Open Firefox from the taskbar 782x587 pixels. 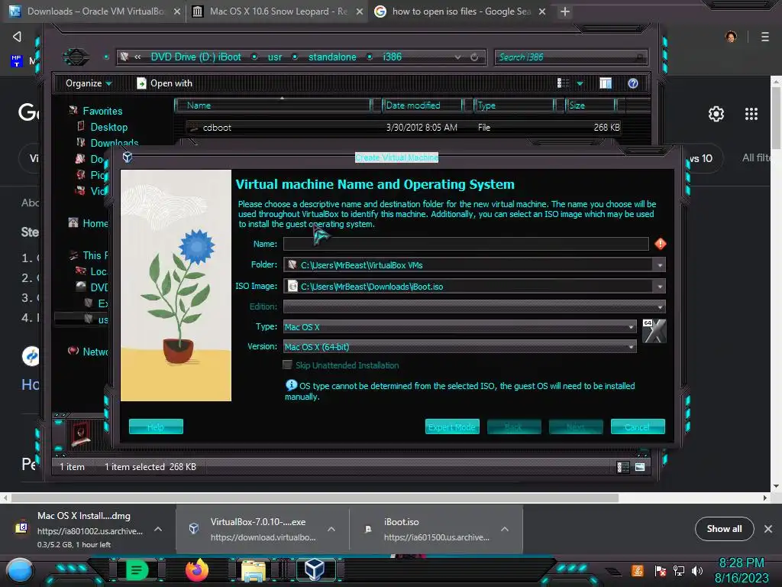point(197,570)
